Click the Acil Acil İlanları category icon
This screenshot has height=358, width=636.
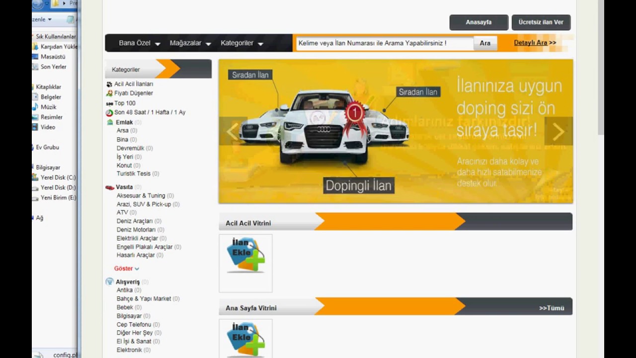click(x=109, y=85)
